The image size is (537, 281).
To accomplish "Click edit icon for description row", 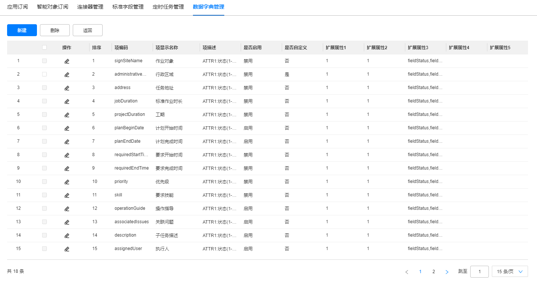I will [67, 236].
